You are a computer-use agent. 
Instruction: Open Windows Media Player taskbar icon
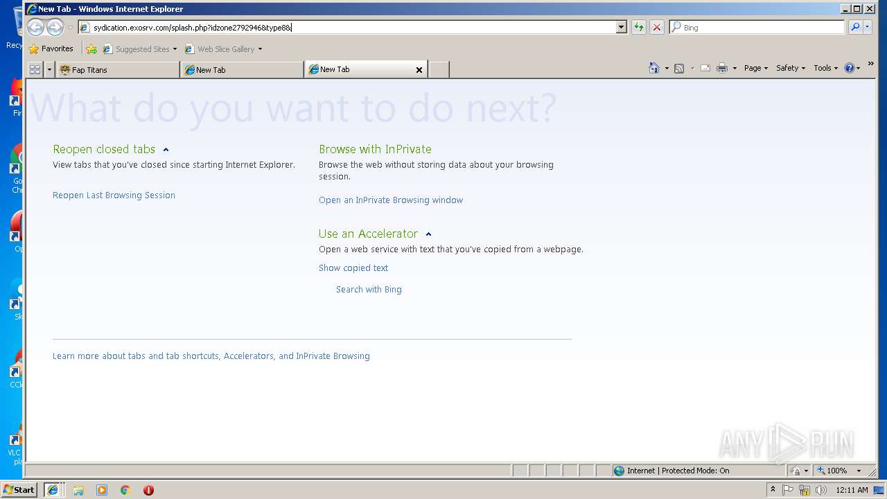102,490
